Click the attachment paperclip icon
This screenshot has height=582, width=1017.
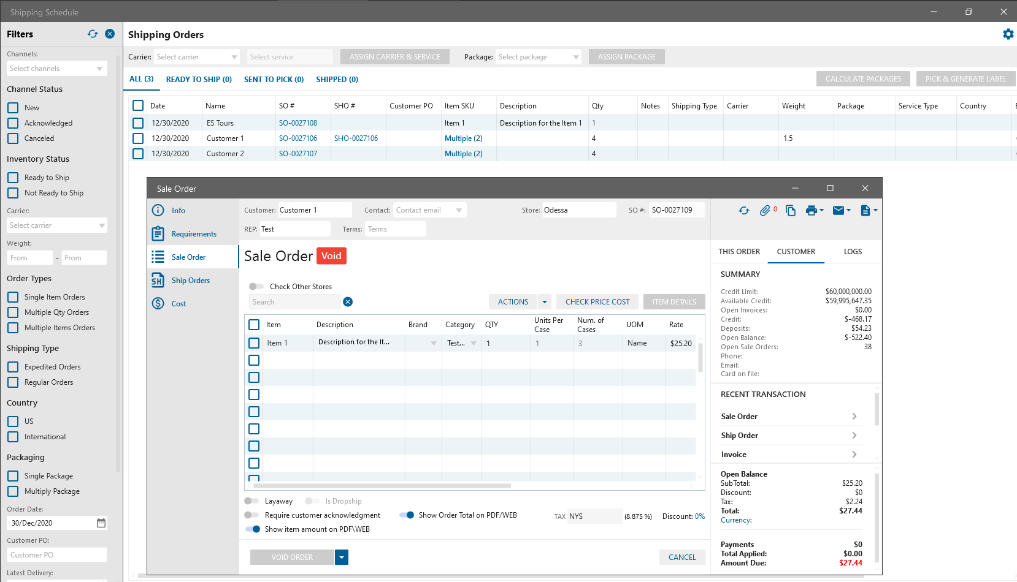(765, 211)
